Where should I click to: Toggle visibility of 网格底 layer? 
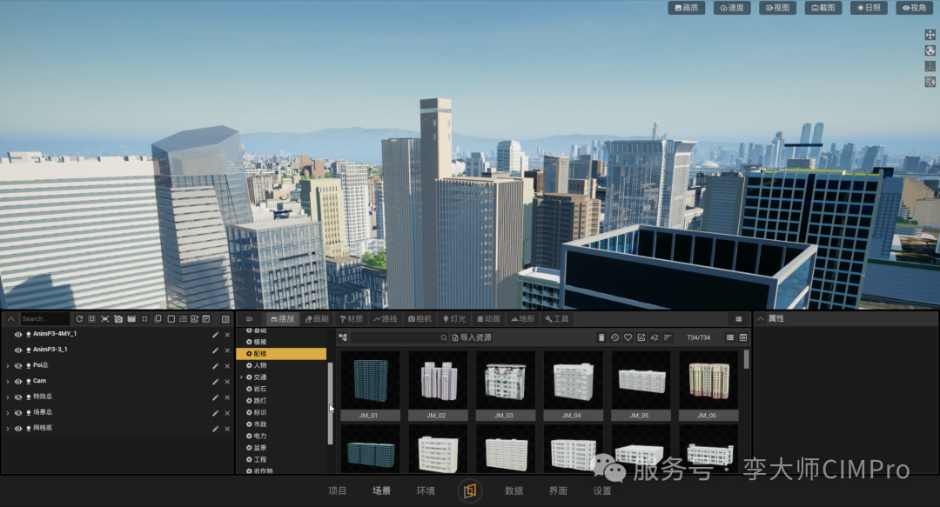18,429
